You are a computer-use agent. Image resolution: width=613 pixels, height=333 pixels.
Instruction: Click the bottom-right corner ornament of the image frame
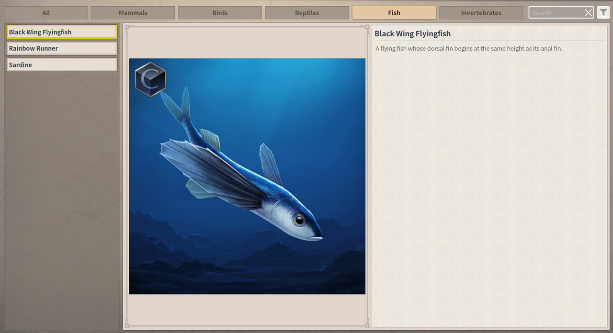[367, 325]
